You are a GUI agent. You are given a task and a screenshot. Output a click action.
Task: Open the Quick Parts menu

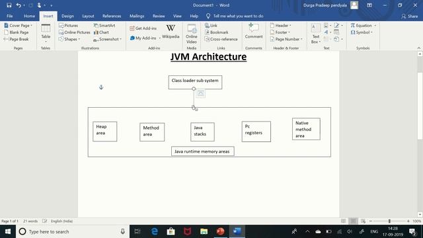coord(328,25)
